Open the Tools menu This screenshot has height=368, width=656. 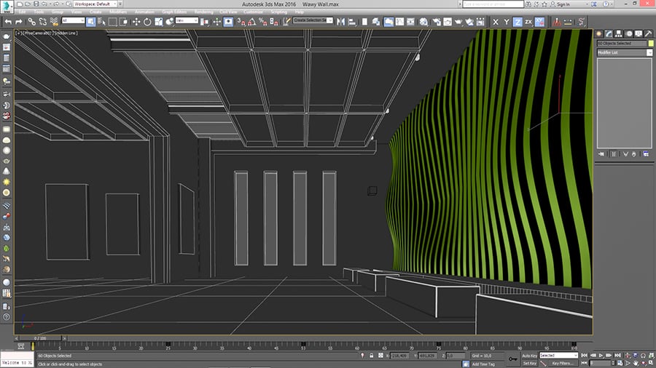[39, 12]
